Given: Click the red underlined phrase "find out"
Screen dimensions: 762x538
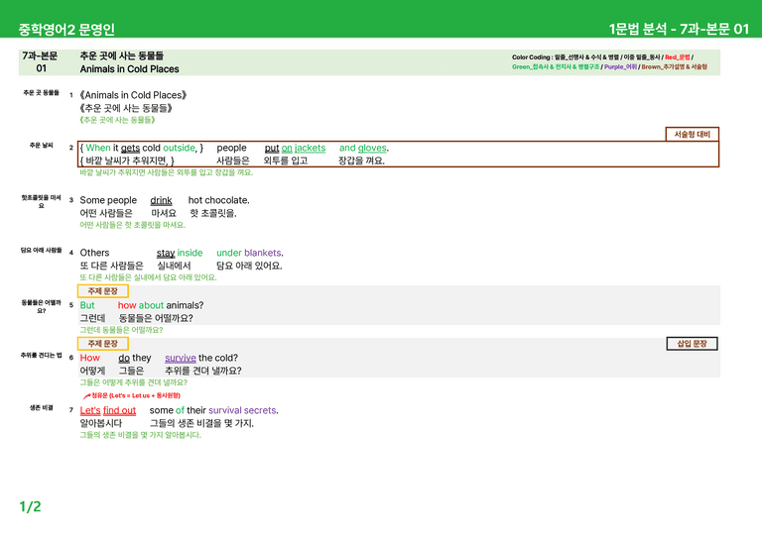Looking at the screenshot, I should 119,410.
